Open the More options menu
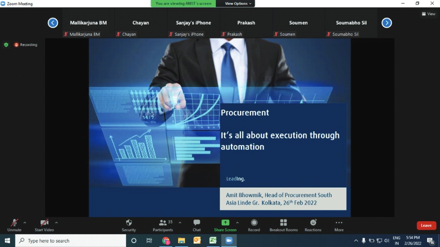This screenshot has width=440, height=247. [x=339, y=225]
